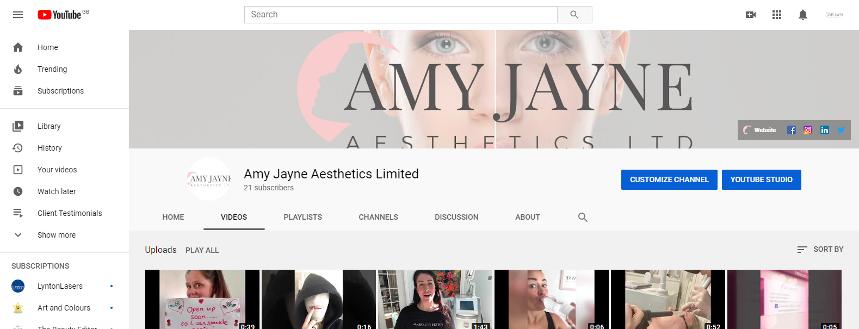Open the 1:43 woman speaking video

435,300
